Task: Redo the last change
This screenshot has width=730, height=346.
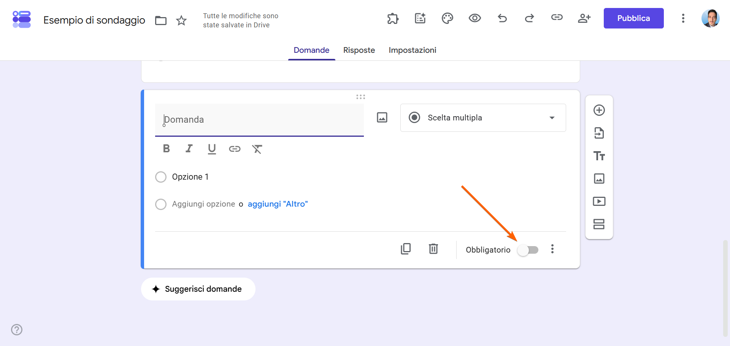Action: 530,18
